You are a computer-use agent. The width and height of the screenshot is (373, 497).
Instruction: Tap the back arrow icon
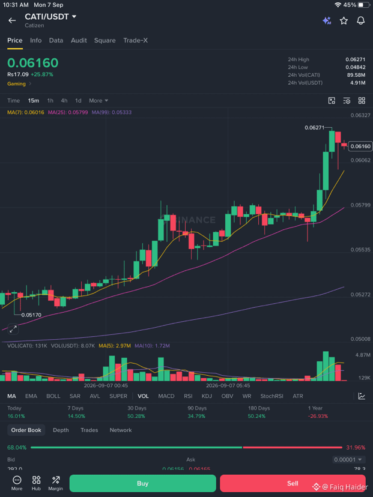tap(12, 20)
